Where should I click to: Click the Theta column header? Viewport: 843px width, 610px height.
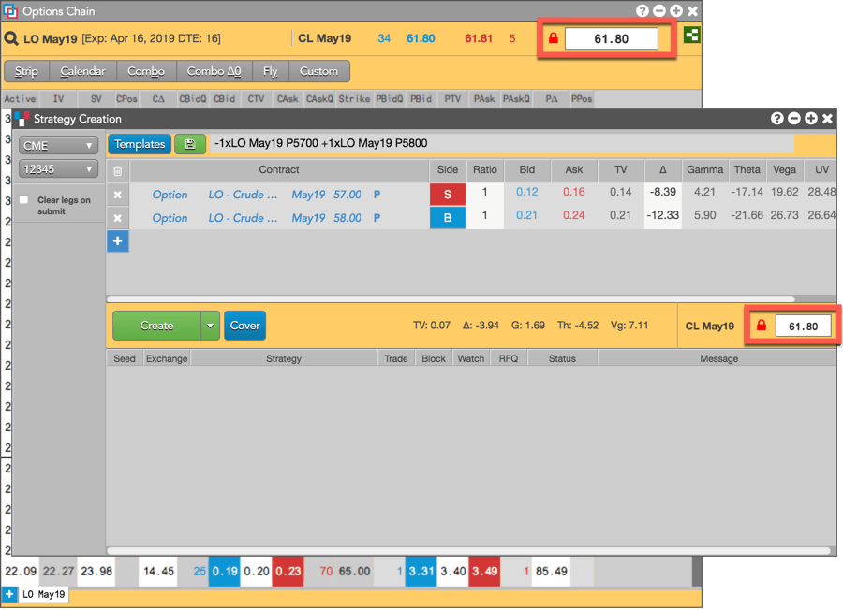747,169
